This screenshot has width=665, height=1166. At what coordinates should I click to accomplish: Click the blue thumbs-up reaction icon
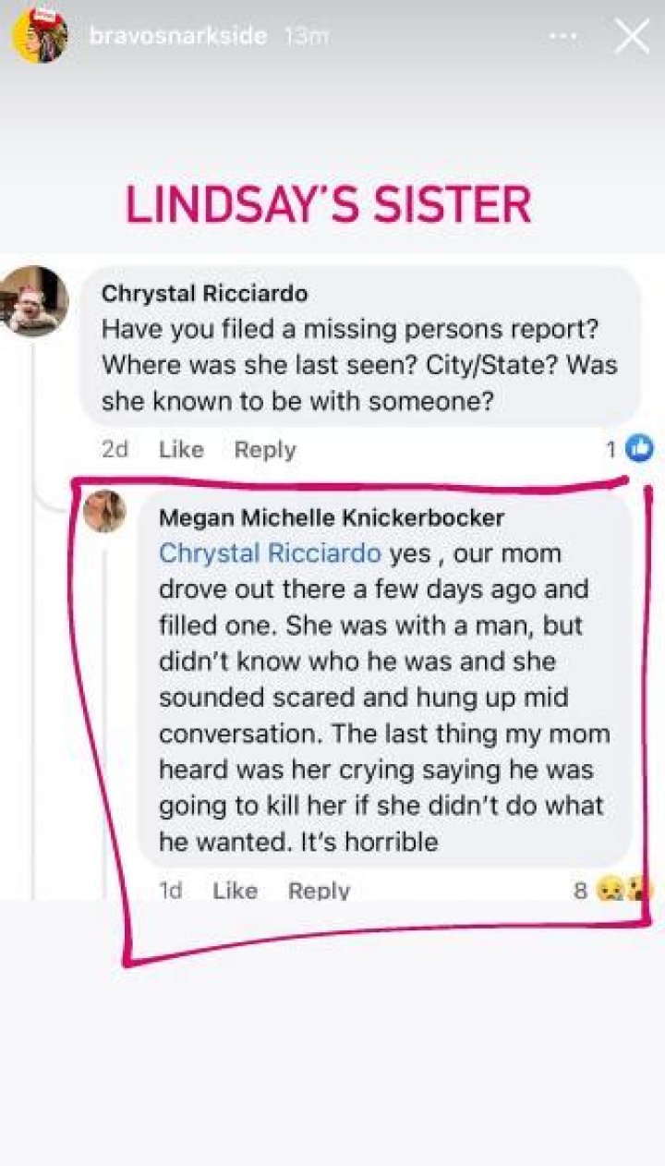click(639, 449)
